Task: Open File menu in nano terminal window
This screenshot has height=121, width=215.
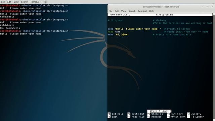Action: point(111,11)
